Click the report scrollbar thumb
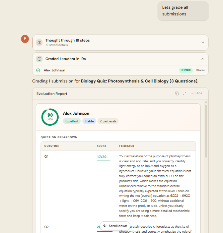The image size is (223, 233). point(206,131)
